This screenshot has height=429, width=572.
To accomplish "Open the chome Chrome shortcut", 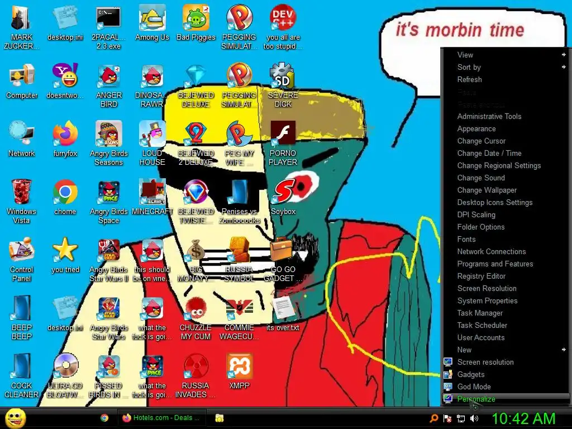I will point(65,197).
